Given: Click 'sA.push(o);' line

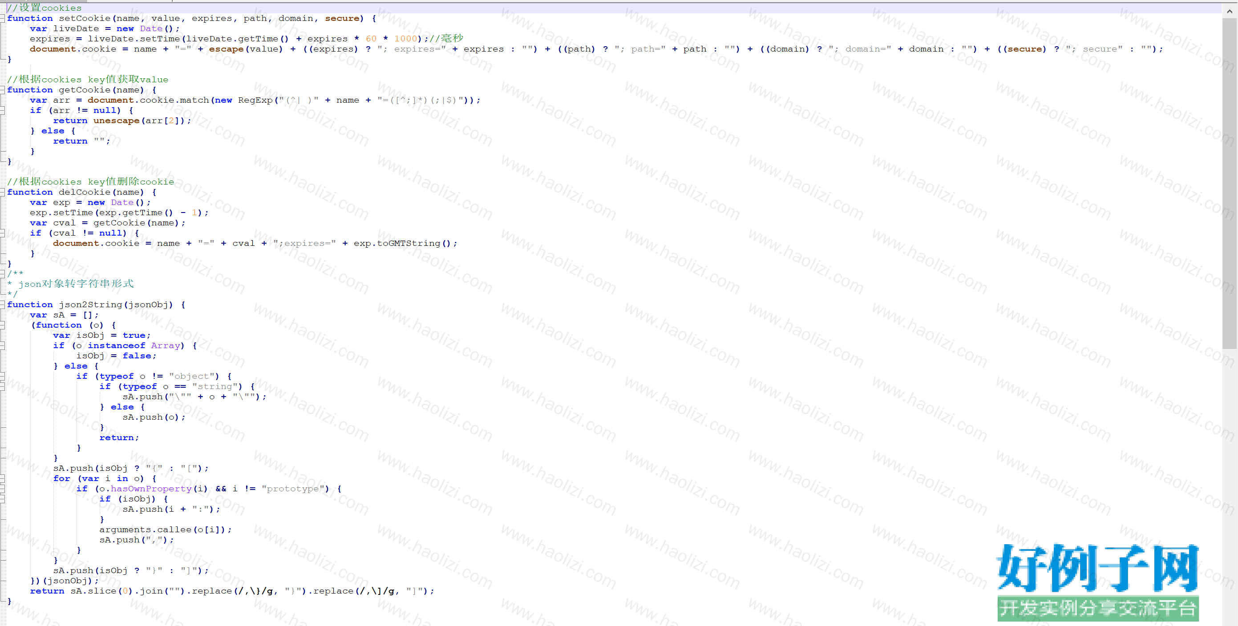Looking at the screenshot, I should (154, 417).
